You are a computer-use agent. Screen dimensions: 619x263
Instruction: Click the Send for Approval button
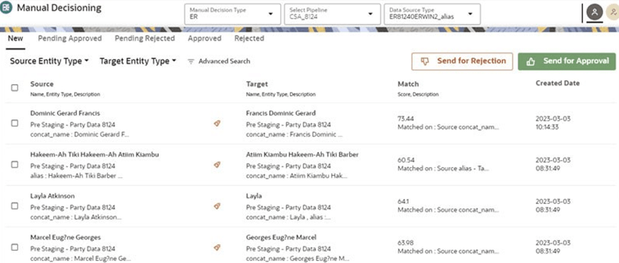pyautogui.click(x=567, y=62)
